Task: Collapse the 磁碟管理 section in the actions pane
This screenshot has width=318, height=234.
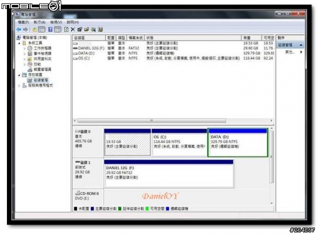Action: click(301, 45)
